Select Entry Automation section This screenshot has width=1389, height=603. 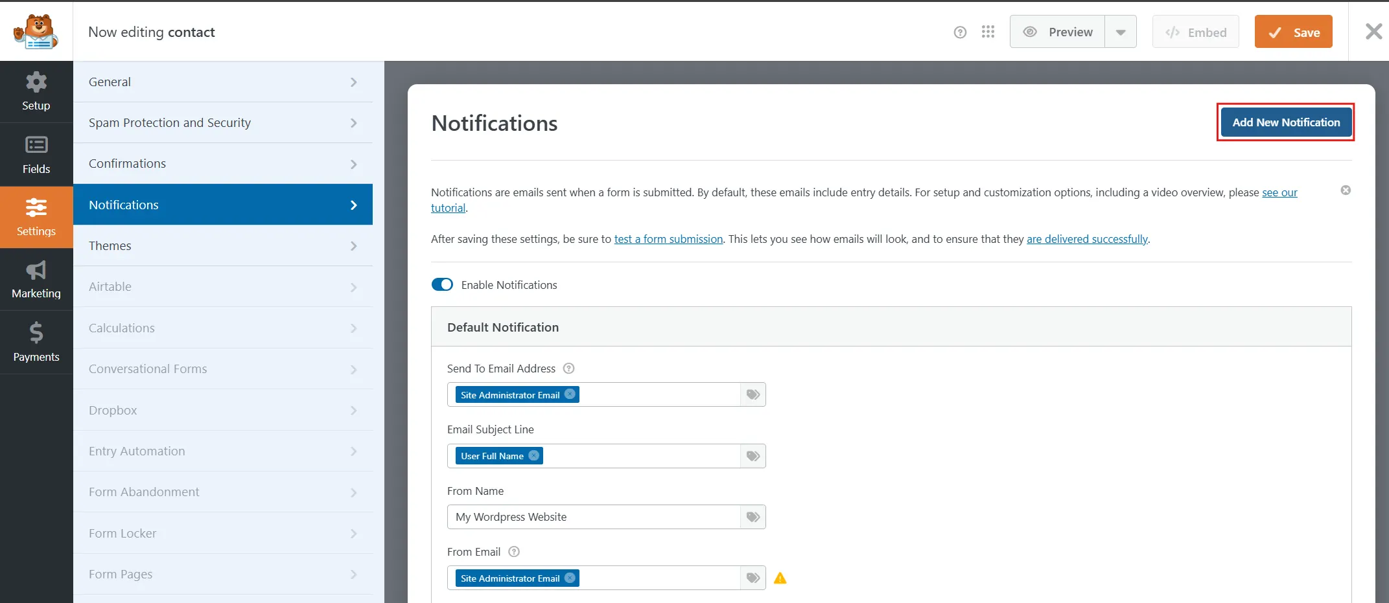tap(223, 451)
